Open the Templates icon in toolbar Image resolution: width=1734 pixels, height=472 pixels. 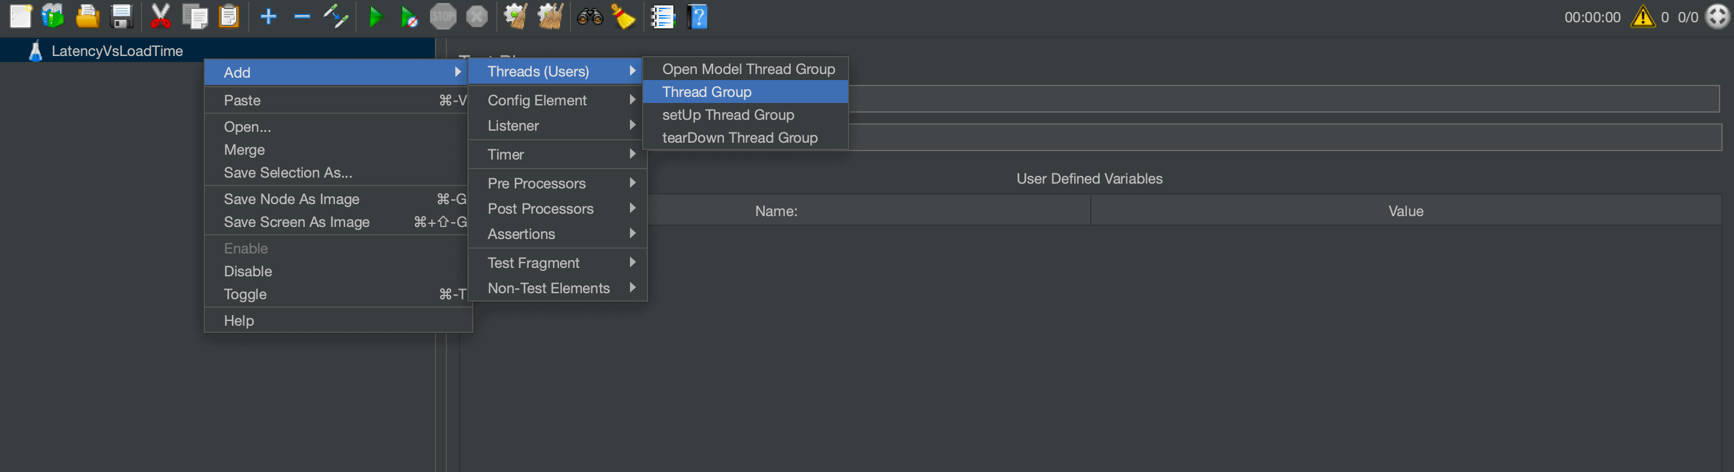pos(52,16)
